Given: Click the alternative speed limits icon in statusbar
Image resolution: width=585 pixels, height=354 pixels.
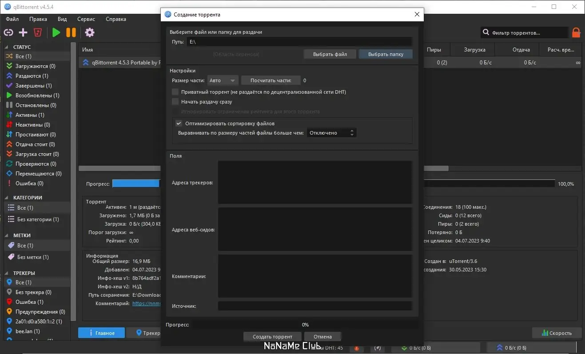Looking at the screenshot, I should coord(377,348).
